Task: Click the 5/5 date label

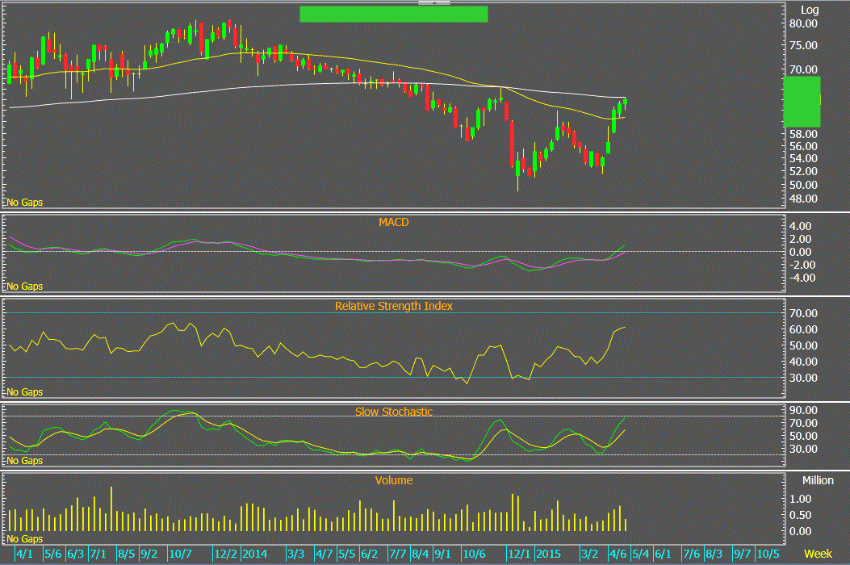Action: 346,554
